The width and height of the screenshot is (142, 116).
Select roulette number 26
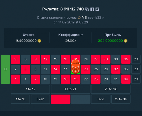click(96, 69)
